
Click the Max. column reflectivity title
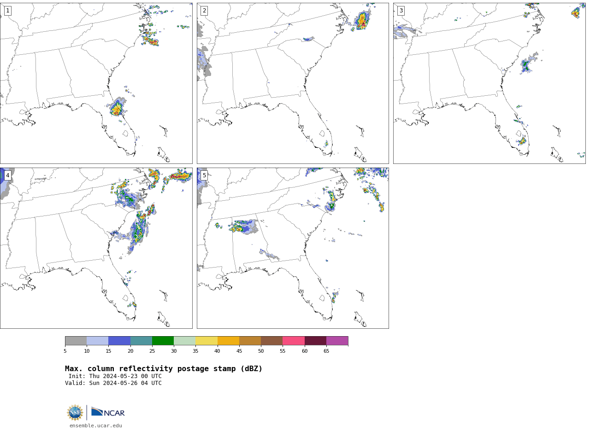164,369
